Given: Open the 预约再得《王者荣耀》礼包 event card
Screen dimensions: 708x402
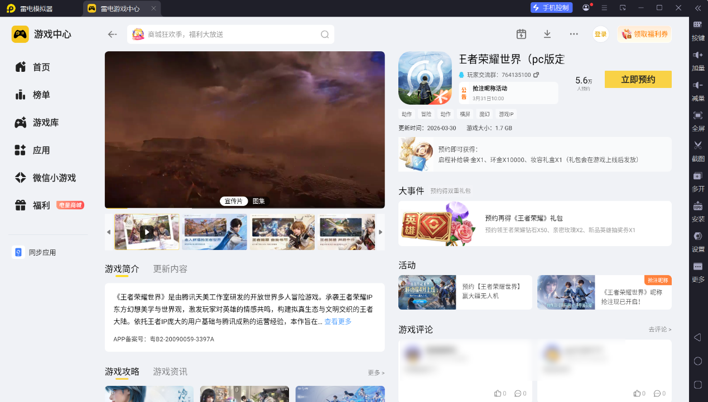Looking at the screenshot, I should click(535, 223).
